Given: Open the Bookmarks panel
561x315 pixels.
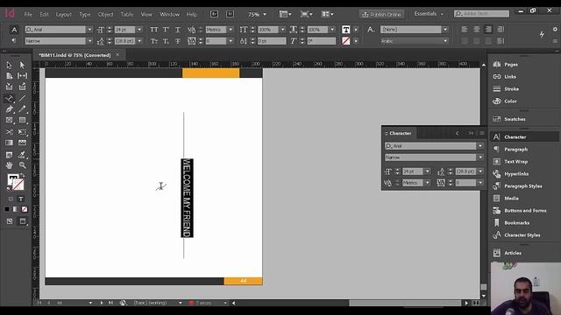Looking at the screenshot, I should [x=516, y=223].
